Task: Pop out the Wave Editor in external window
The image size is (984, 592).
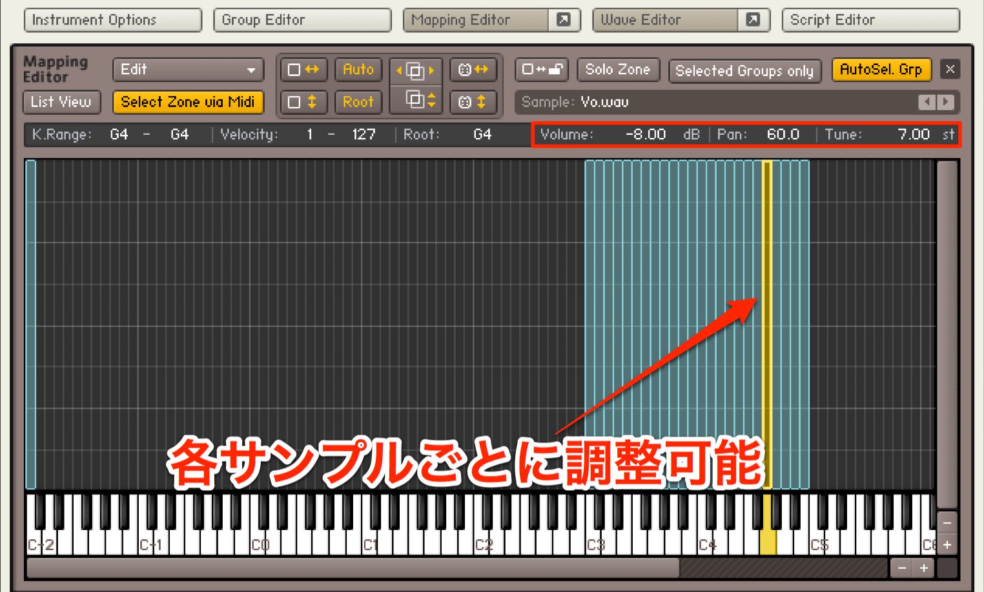Action: [x=753, y=20]
